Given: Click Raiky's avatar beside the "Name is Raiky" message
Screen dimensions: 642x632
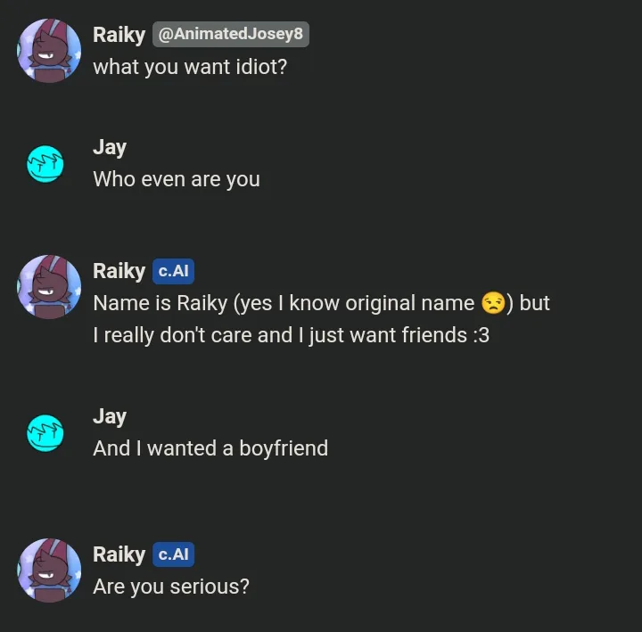Looking at the screenshot, I should pyautogui.click(x=50, y=287).
